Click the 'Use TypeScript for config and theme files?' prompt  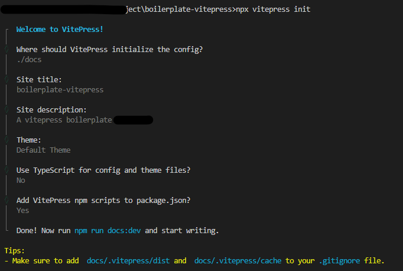(x=103, y=170)
